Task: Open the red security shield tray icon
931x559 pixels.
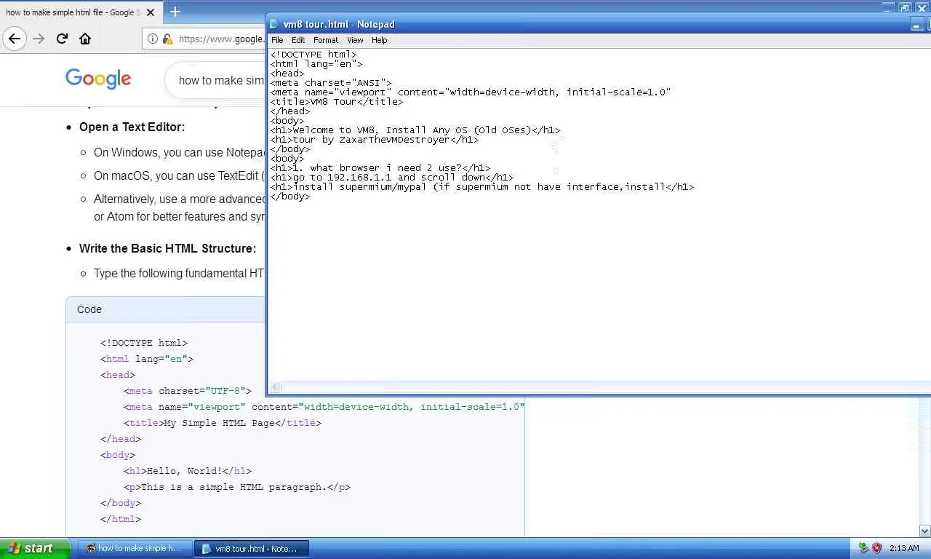Action: pos(876,548)
